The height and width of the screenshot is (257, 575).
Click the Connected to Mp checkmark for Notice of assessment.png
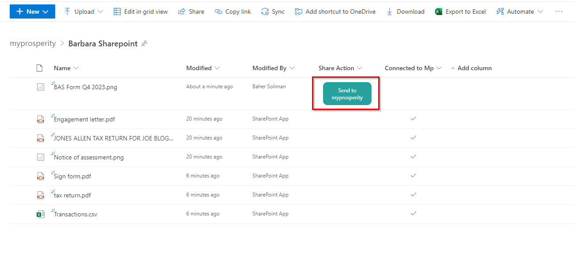click(x=413, y=157)
